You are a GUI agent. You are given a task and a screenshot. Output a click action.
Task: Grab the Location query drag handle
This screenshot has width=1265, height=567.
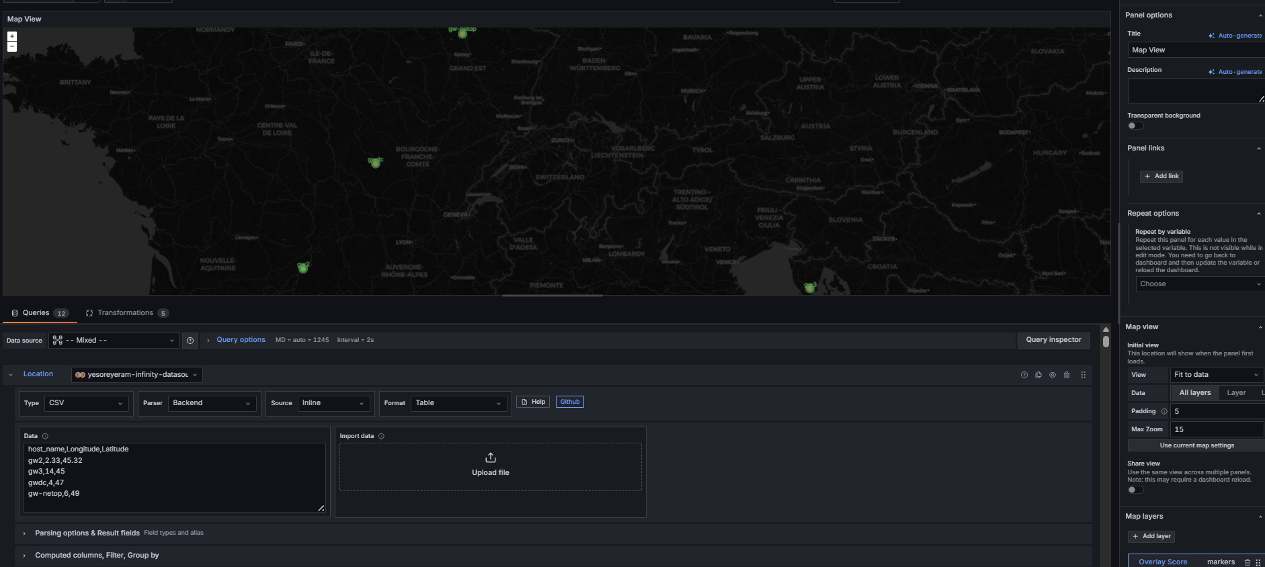click(x=1083, y=375)
